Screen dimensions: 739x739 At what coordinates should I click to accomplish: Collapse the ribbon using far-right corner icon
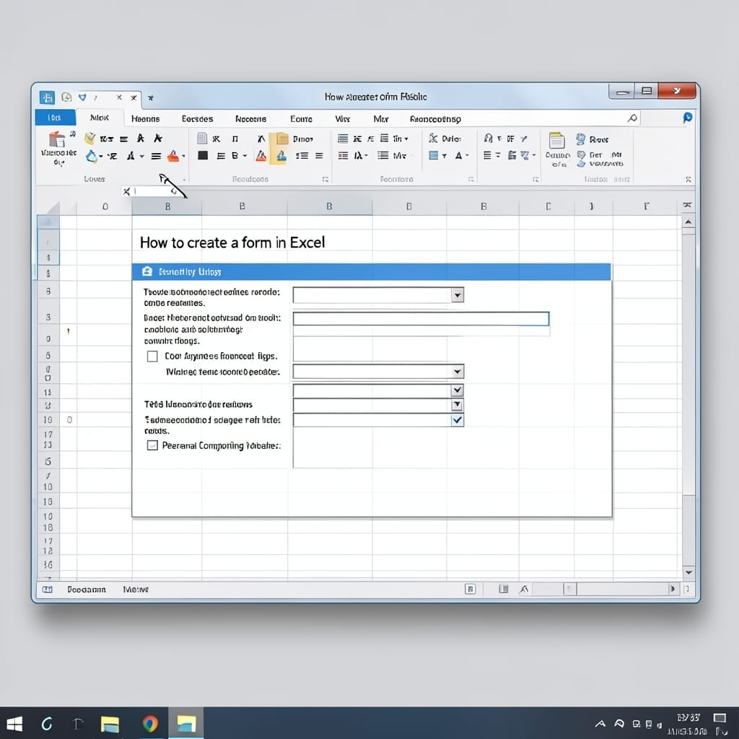click(x=688, y=180)
